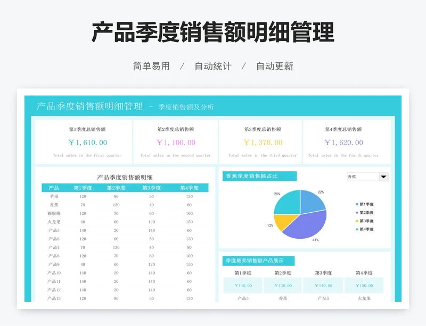Select the 第4季度总销售额 card label
This screenshot has height=326, width=426.
pyautogui.click(x=343, y=129)
